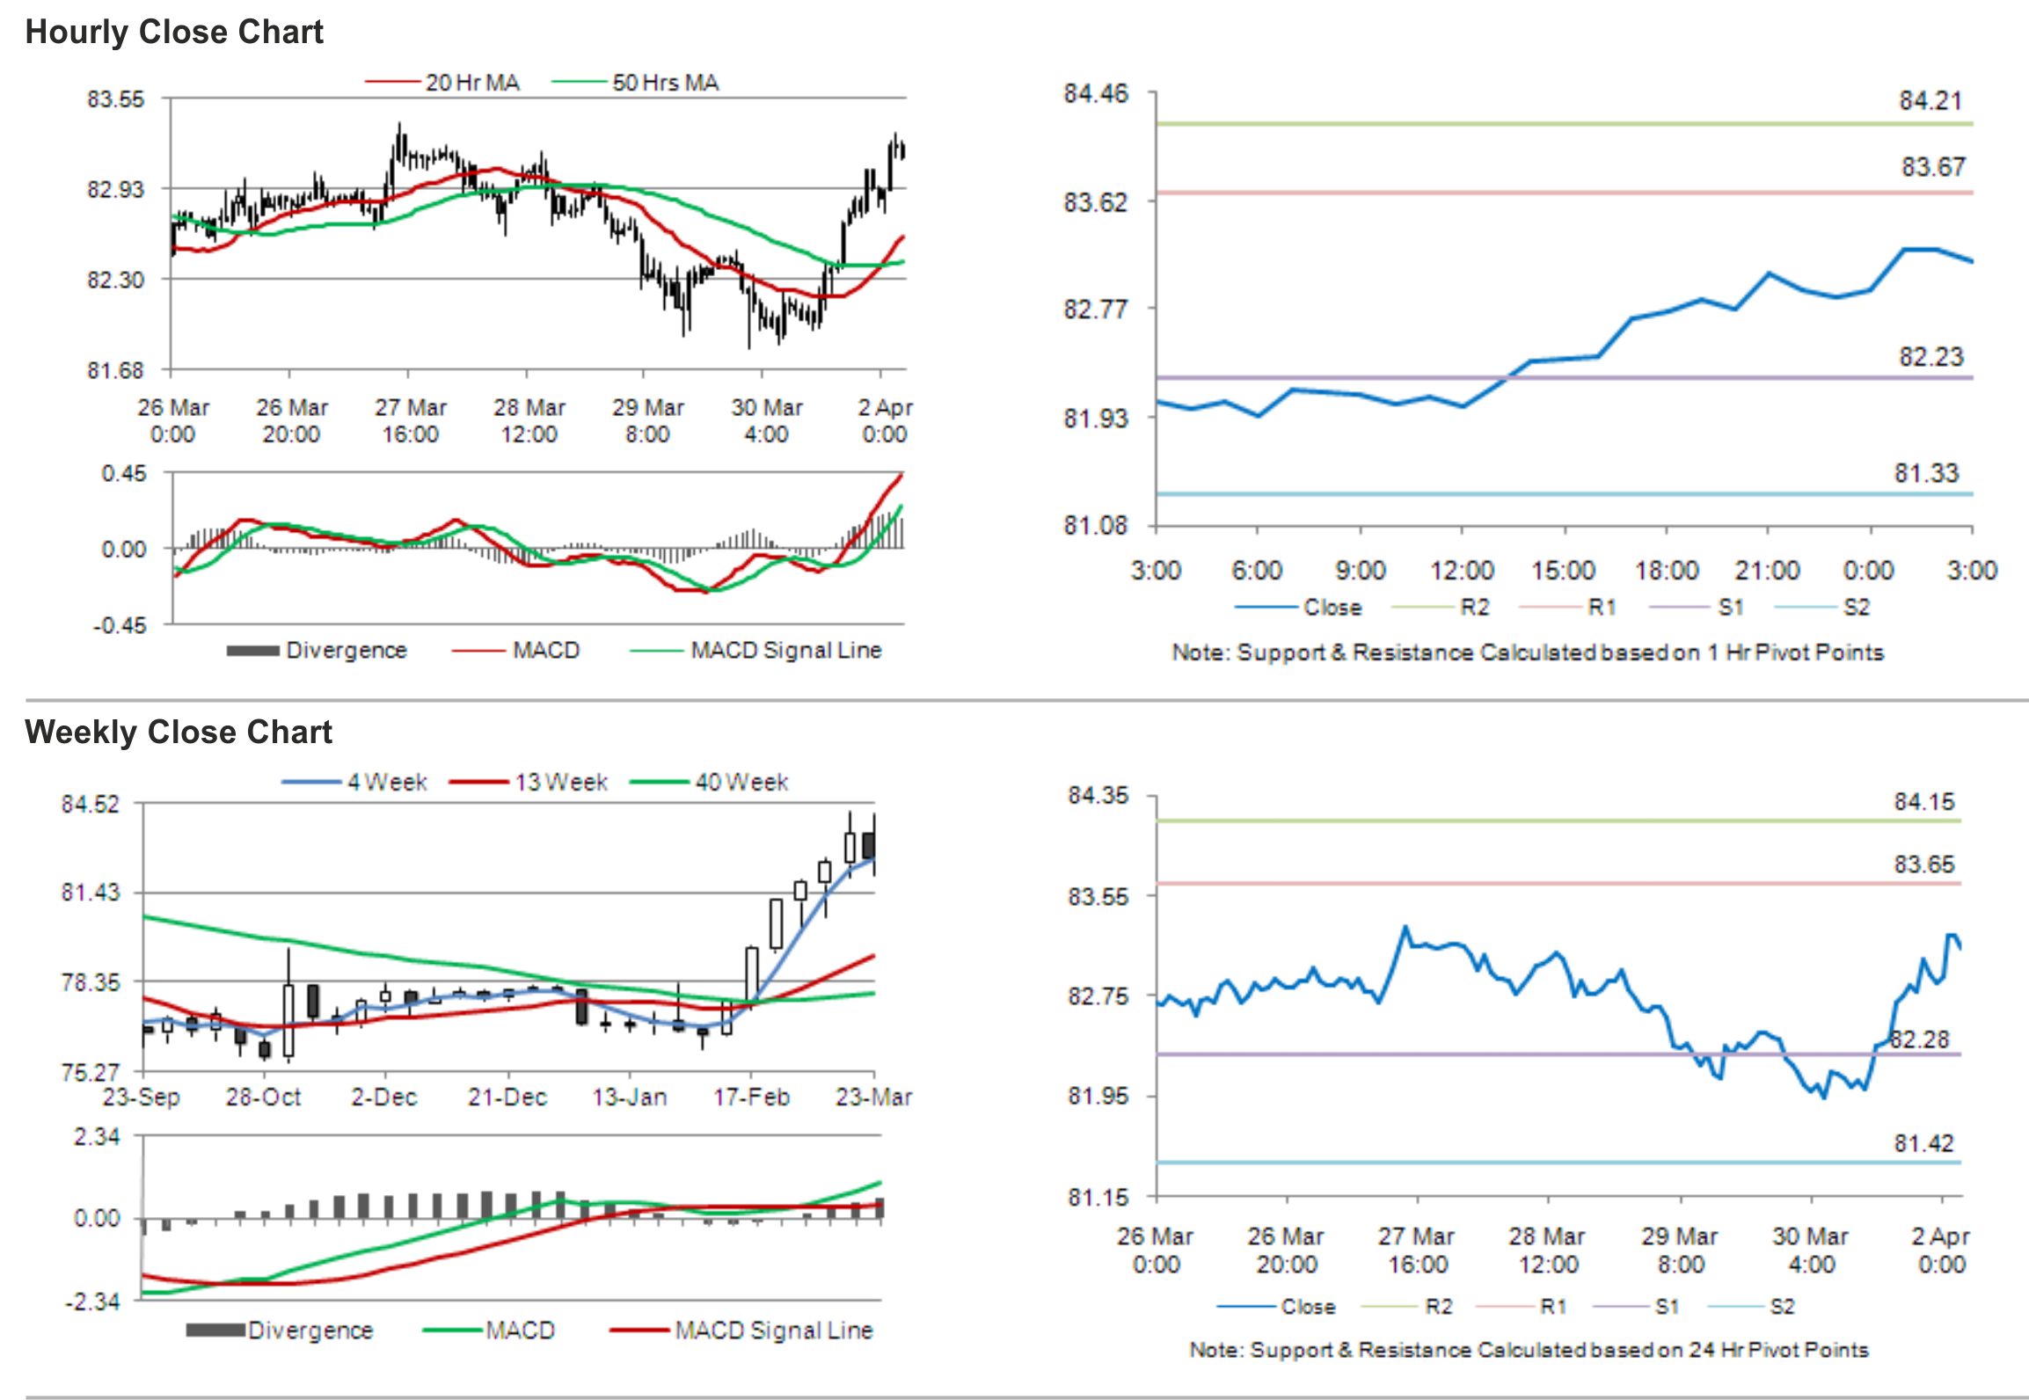The image size is (2029, 1400).
Task: Click the 2.34 value on weekly MACD axis
Action: (97, 1137)
